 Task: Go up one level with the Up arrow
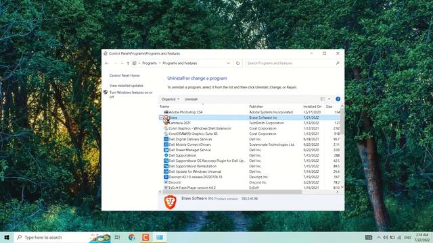(128, 63)
